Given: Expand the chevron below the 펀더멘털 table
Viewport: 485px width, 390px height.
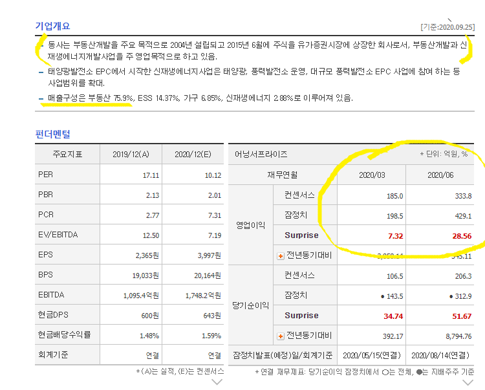Looking at the screenshot, I should [x=217, y=382].
